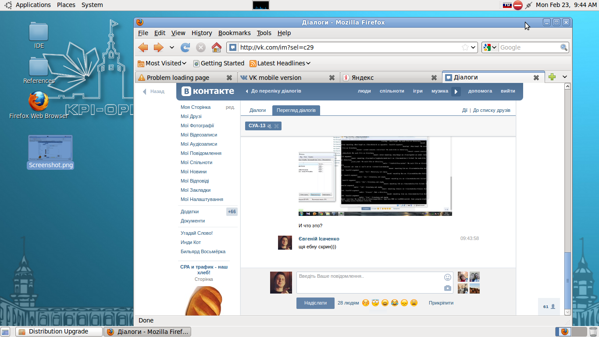The width and height of the screenshot is (599, 337).
Task: Play music with header play button
Action: point(456,91)
